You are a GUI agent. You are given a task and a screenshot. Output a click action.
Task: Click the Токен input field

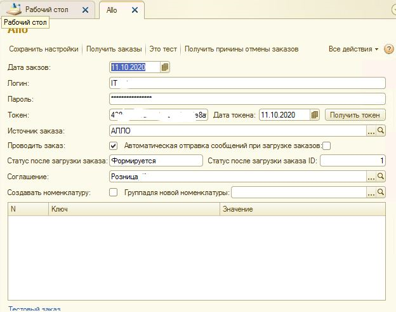coord(159,115)
